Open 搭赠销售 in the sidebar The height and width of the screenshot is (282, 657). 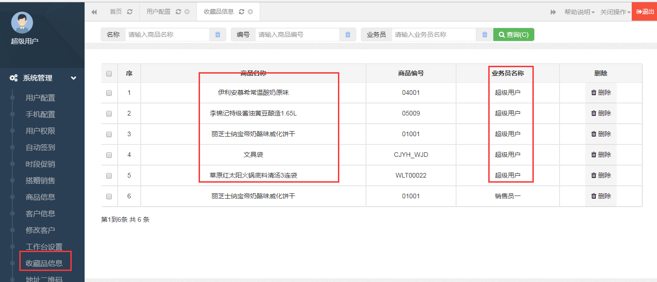[40, 180]
